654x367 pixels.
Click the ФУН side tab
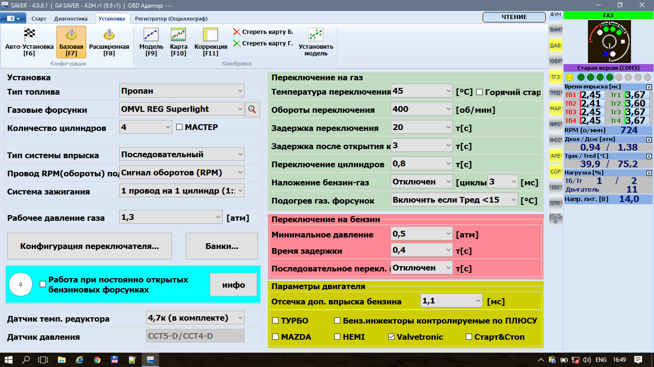click(x=555, y=15)
